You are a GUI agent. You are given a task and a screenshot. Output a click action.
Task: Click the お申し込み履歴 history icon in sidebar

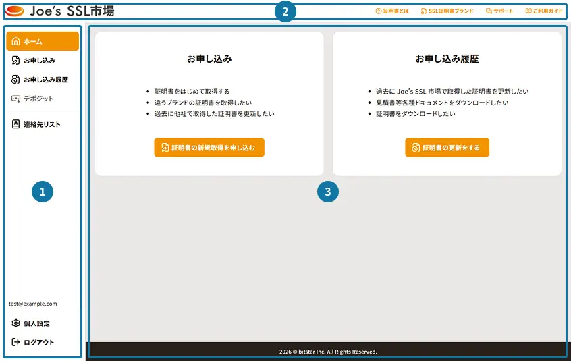(x=16, y=80)
